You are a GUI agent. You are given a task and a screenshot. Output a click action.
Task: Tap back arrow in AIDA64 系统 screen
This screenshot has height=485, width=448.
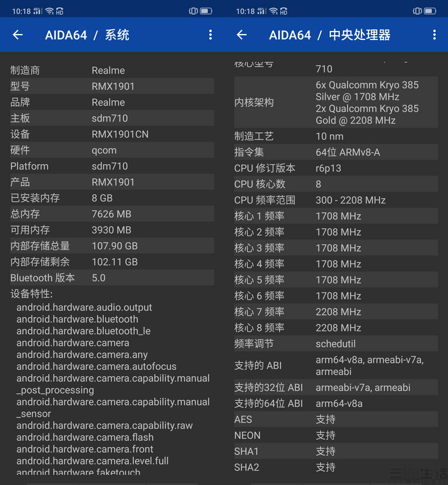(x=18, y=35)
